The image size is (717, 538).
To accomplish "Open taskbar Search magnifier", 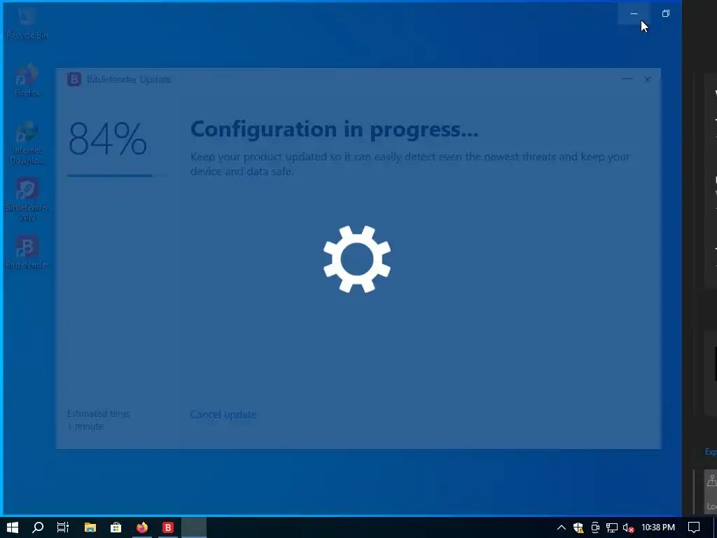I will 38,527.
